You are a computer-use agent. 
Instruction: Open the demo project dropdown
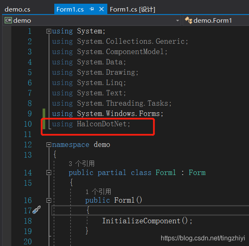coord(92,20)
